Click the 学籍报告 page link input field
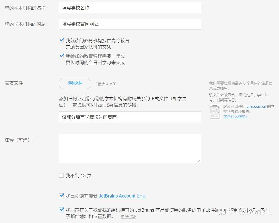This screenshot has height=223, width=279. point(130,117)
